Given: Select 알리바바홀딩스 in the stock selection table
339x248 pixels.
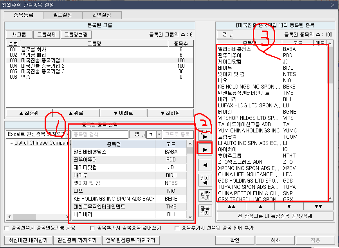Looking at the screenshot, I should [x=129, y=152].
